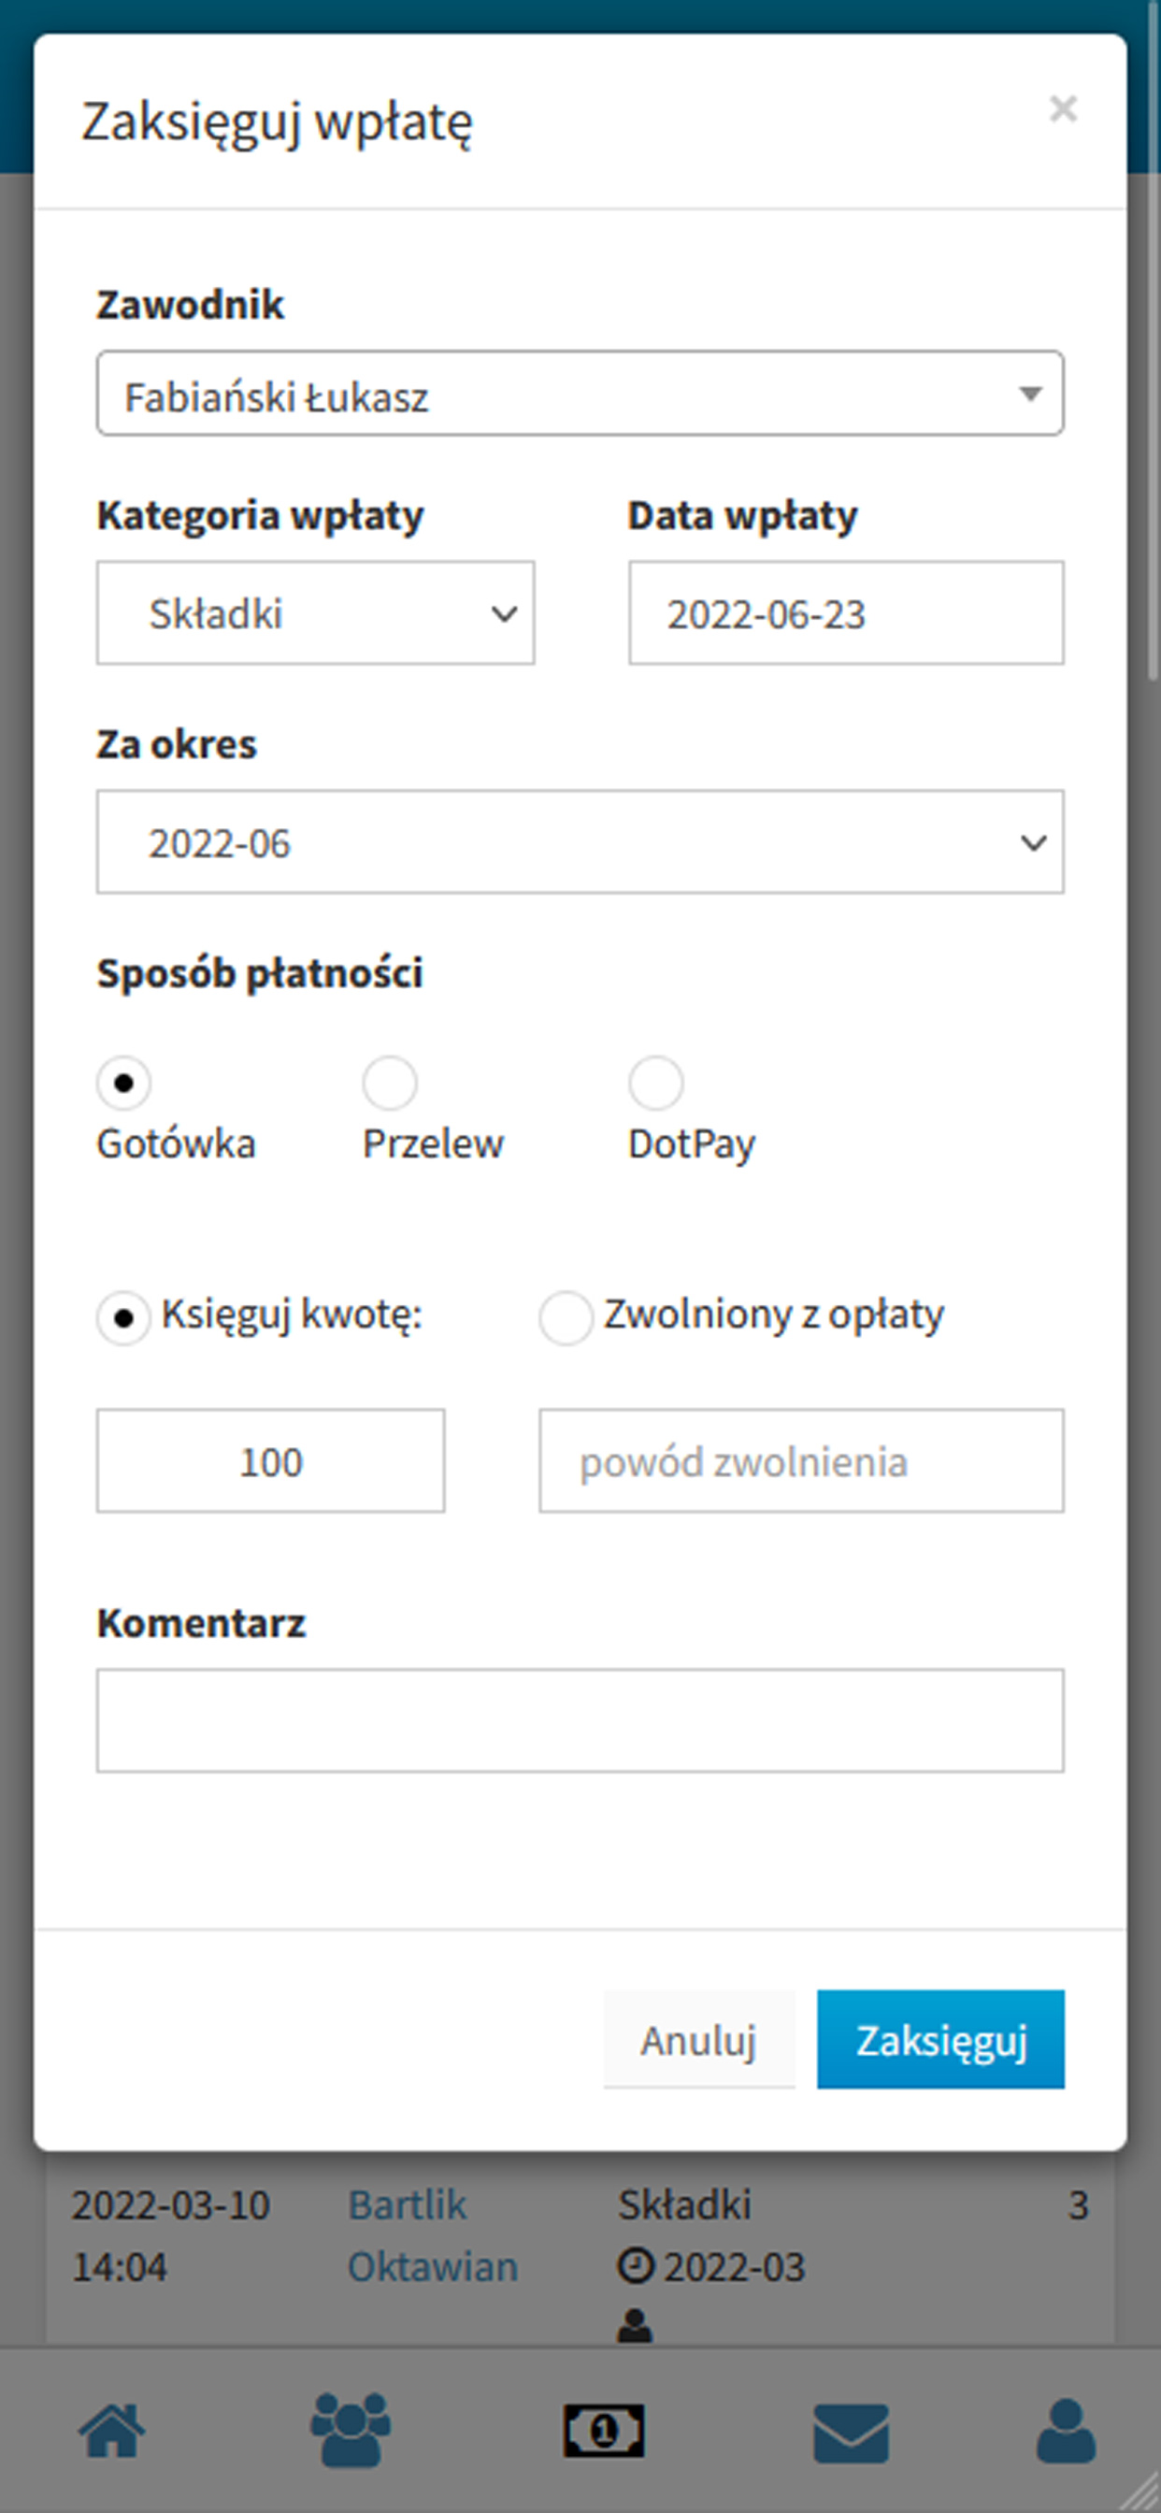This screenshot has height=2513, width=1161.
Task: Click the Składki cell in background row
Action: tap(685, 2204)
